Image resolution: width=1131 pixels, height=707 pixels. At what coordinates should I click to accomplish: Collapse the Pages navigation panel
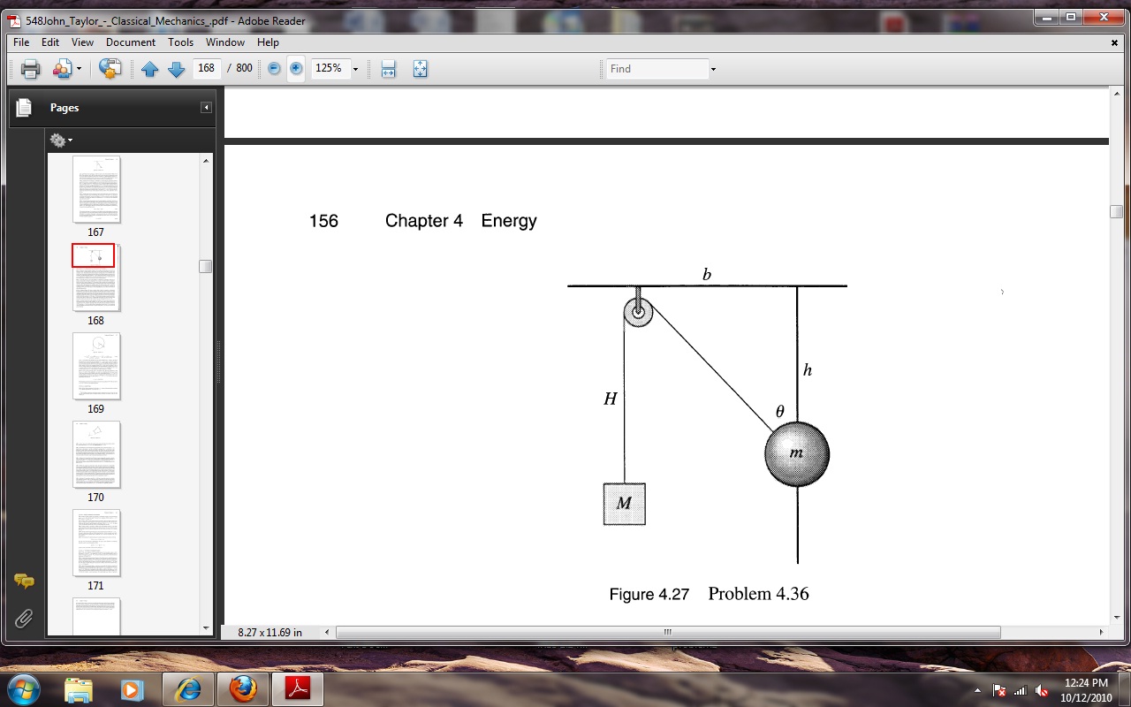click(206, 108)
